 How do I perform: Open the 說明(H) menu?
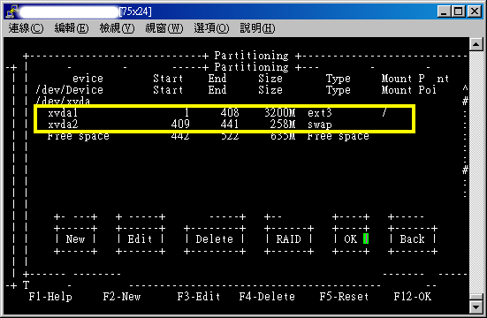point(257,28)
